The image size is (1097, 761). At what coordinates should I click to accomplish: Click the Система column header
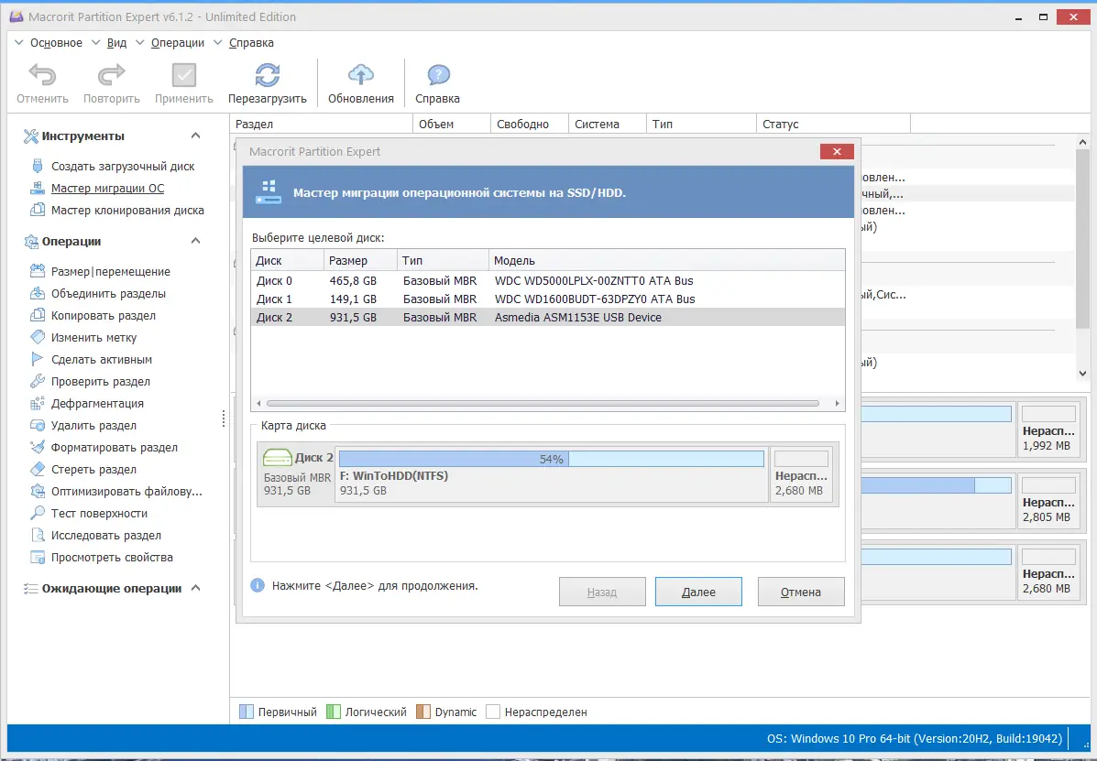click(x=608, y=124)
